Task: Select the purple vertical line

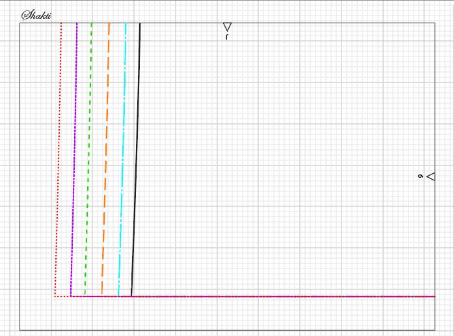Action: coord(73,162)
